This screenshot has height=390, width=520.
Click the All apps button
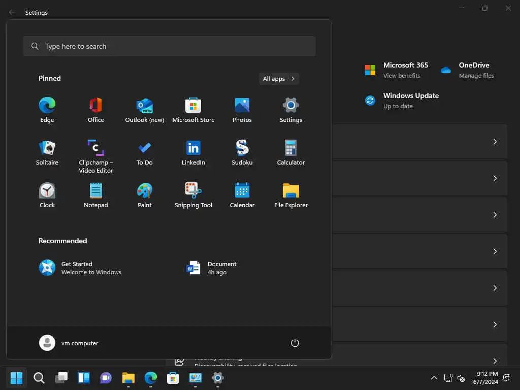point(279,79)
